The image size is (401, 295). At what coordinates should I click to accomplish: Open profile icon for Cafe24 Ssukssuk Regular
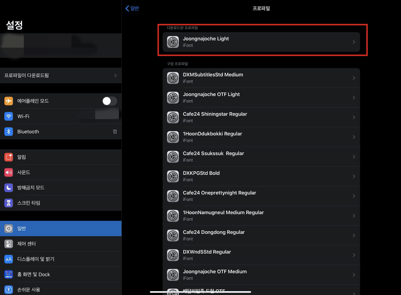(173, 157)
